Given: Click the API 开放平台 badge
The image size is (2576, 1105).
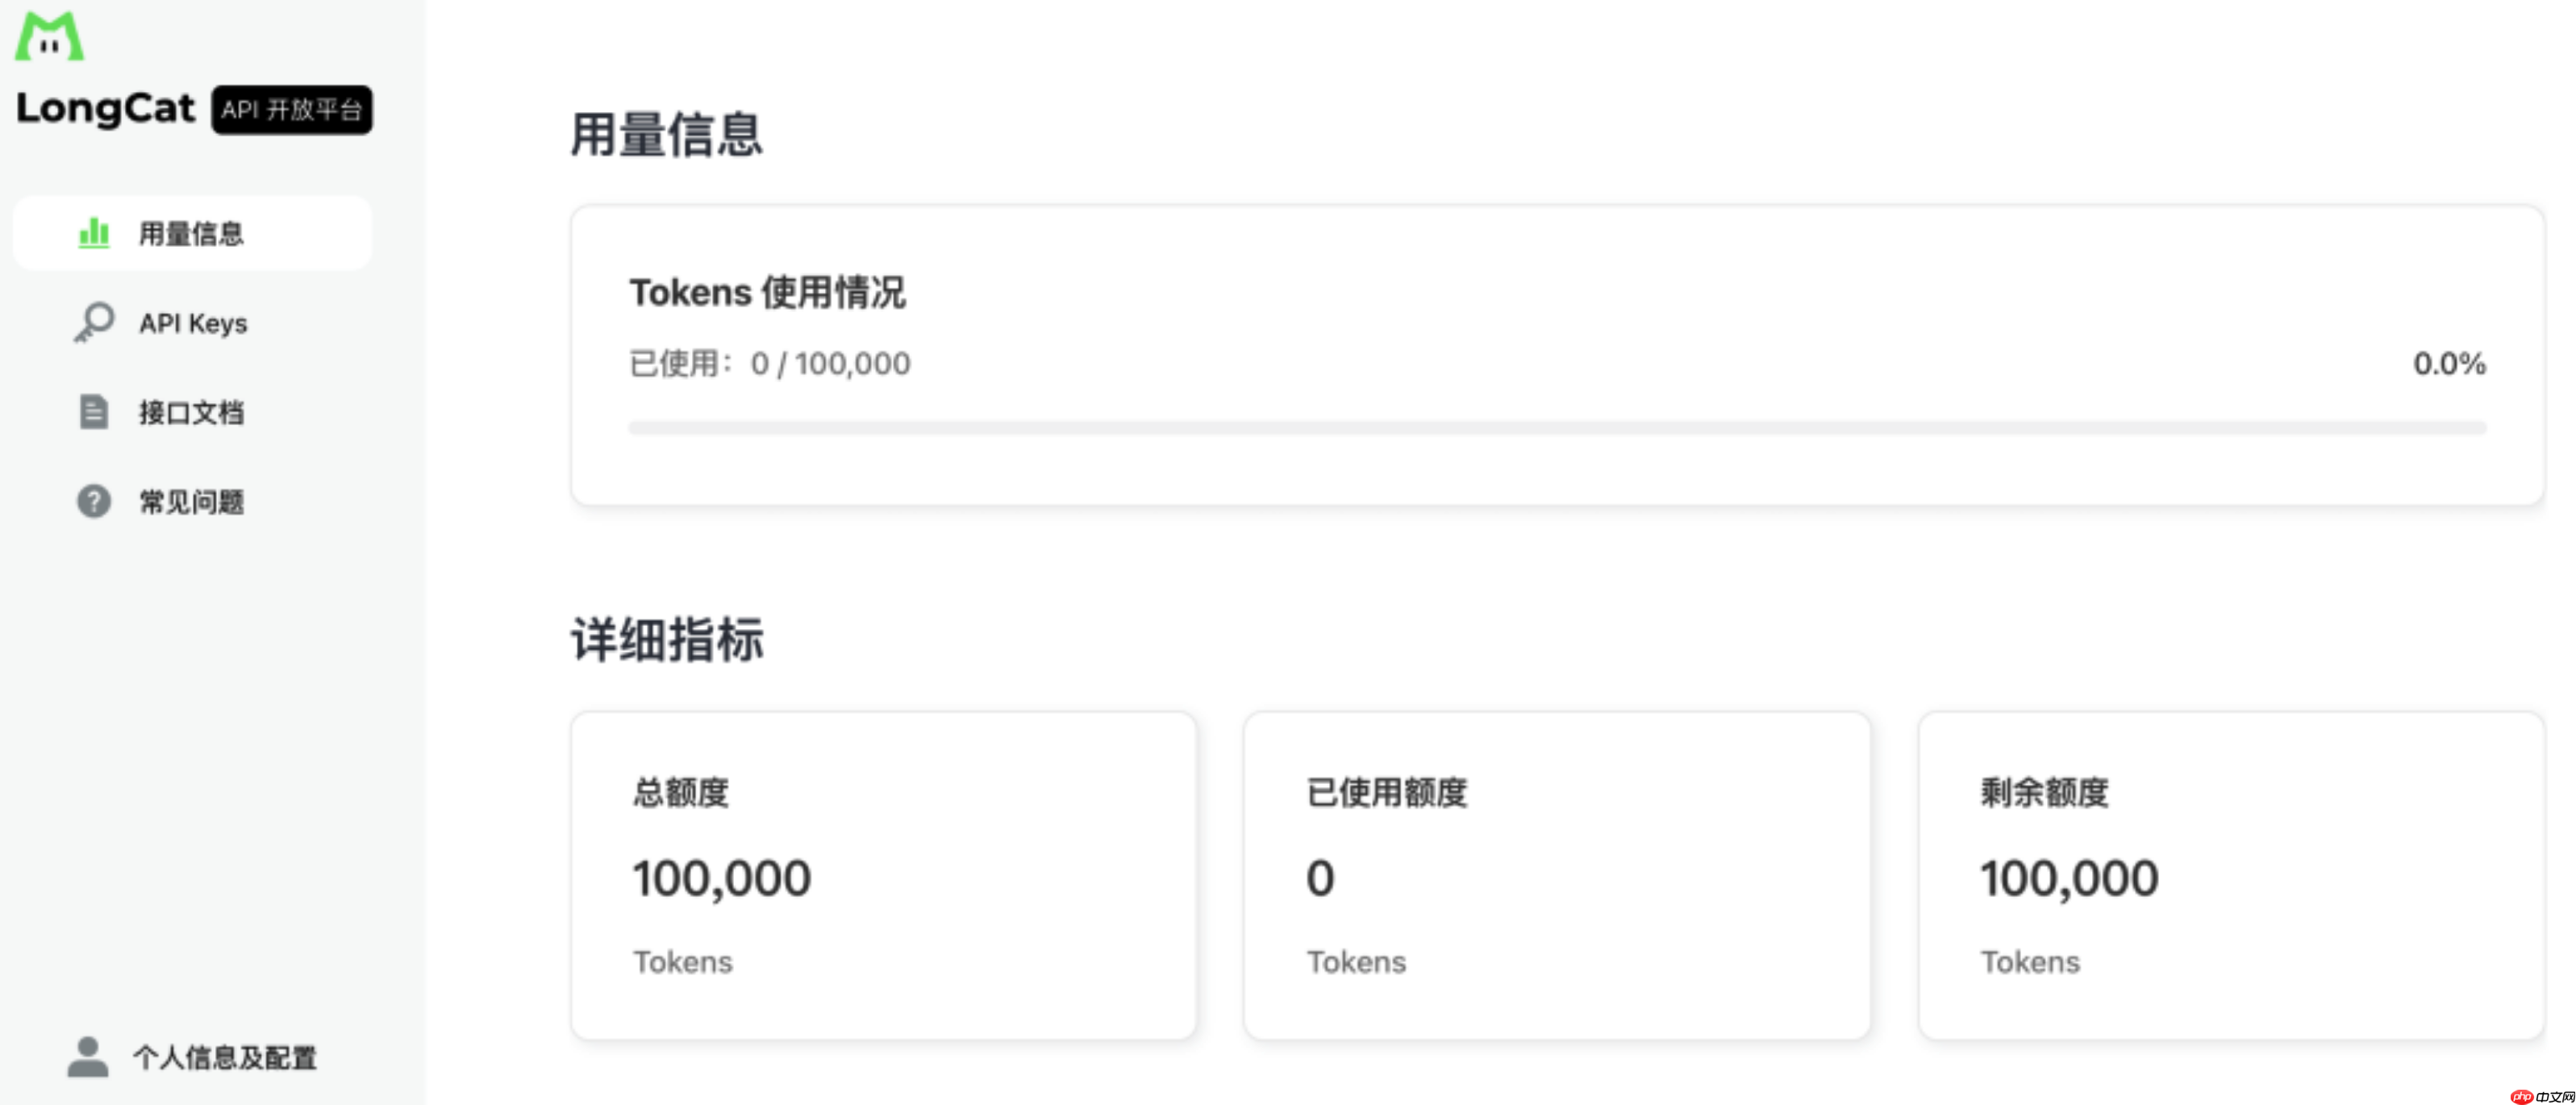Looking at the screenshot, I should pos(291,110).
